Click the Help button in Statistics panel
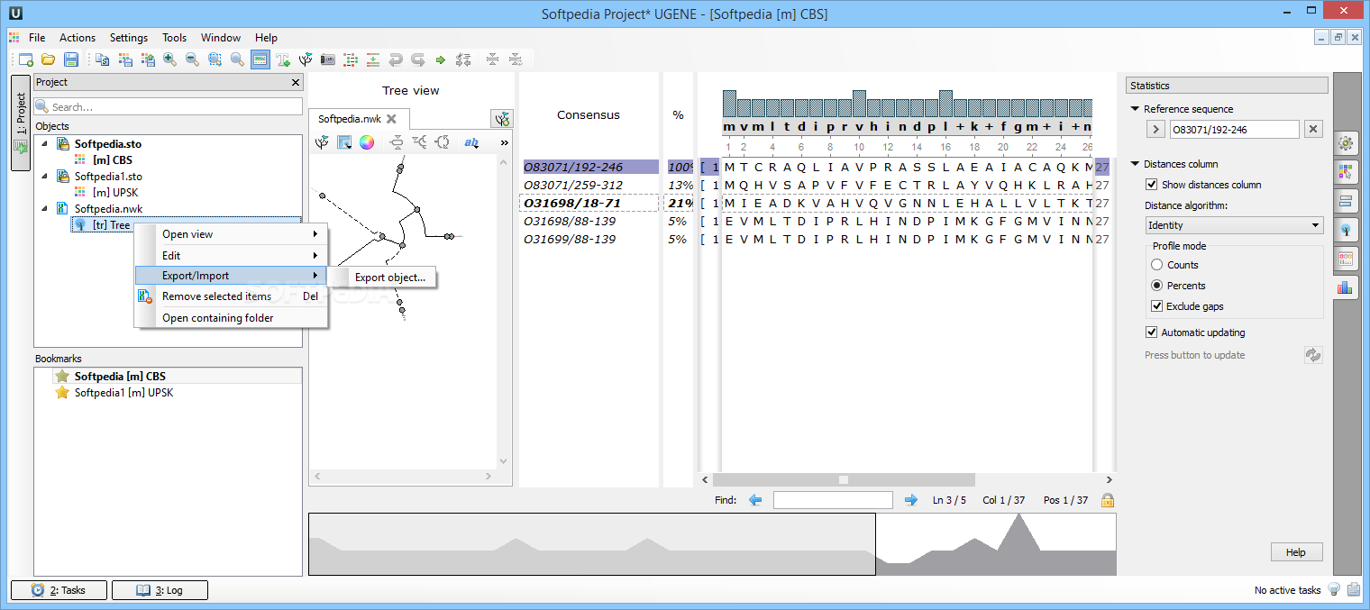 click(1295, 552)
